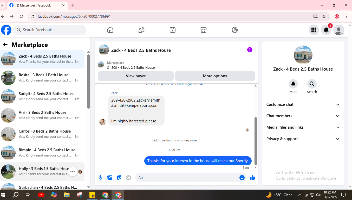Open the house thumbnail in right panel
This screenshot has height=200, width=352.
(303, 55)
